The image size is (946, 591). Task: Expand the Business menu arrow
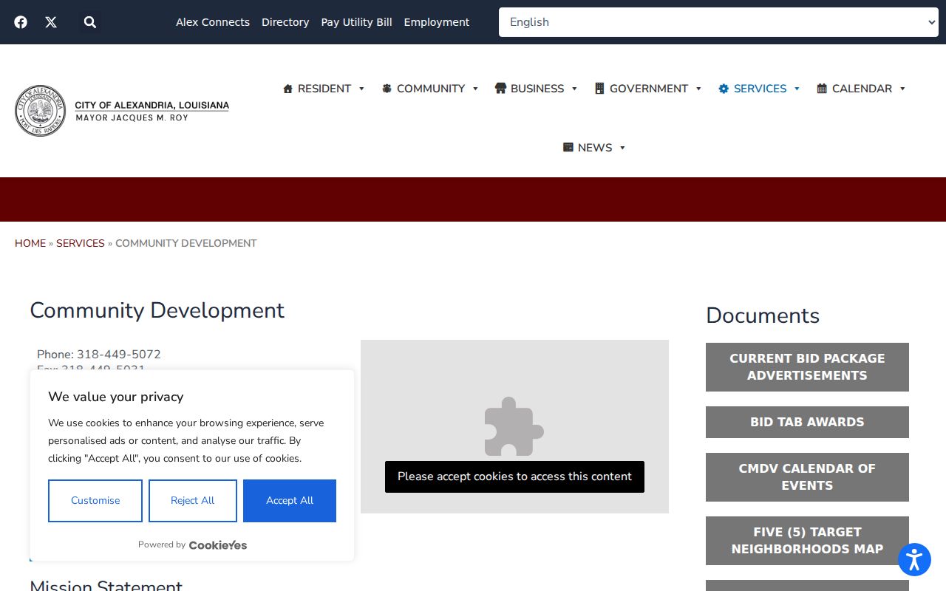(x=574, y=89)
